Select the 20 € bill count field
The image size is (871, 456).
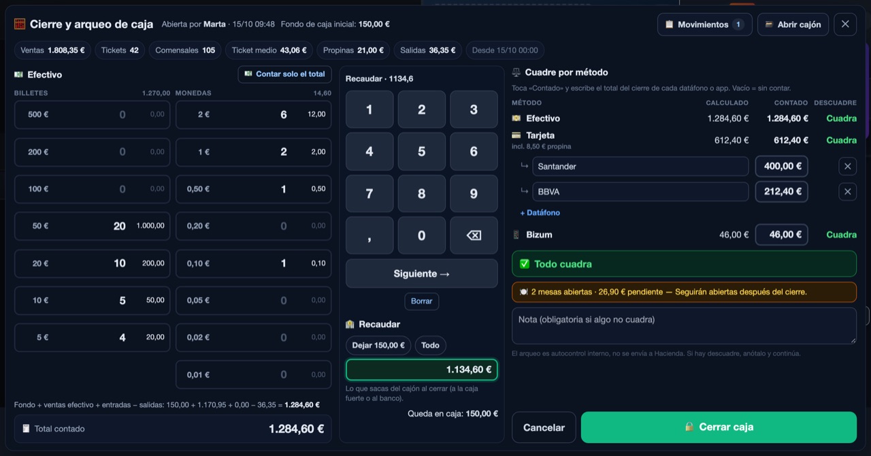tap(92, 263)
